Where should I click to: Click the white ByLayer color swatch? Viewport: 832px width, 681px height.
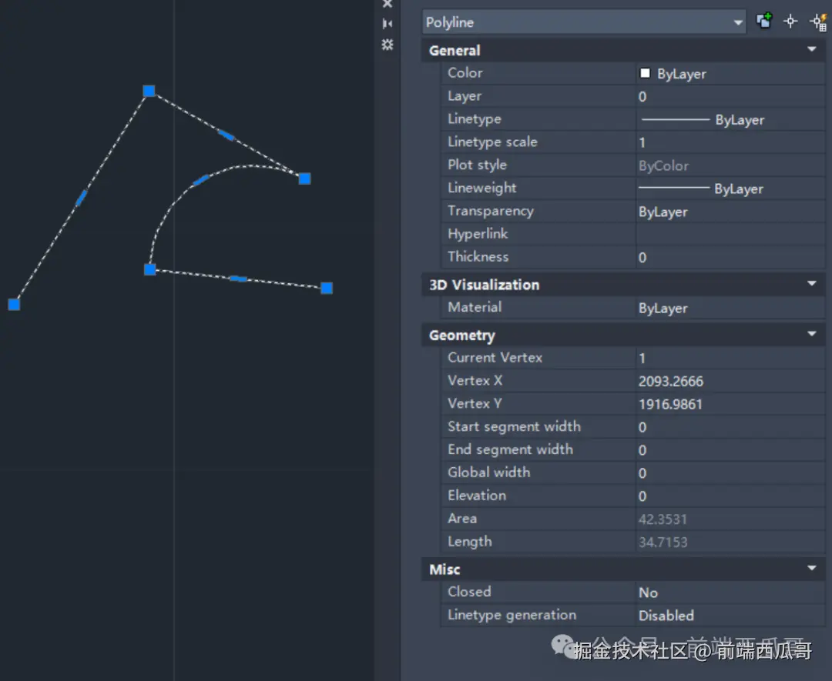(x=645, y=73)
